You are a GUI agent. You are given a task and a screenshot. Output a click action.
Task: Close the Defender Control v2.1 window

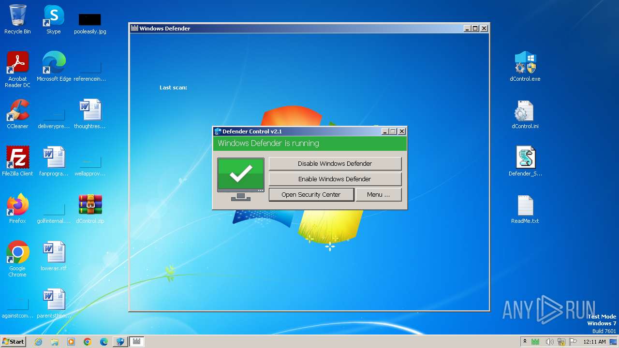[x=401, y=131]
